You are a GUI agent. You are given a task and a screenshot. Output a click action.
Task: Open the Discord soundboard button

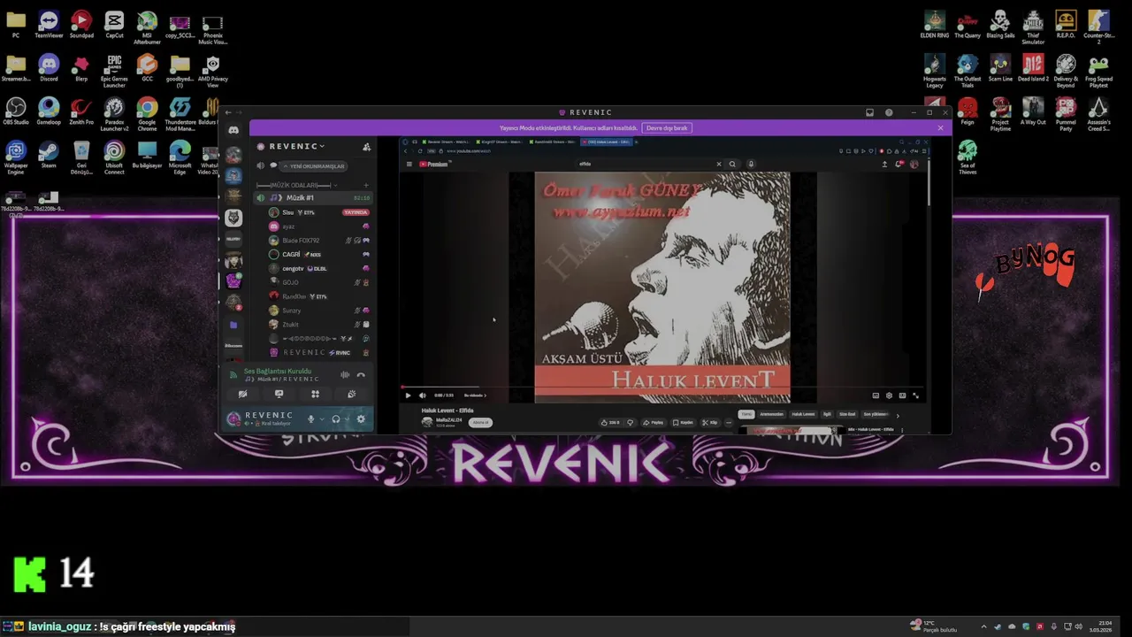351,394
